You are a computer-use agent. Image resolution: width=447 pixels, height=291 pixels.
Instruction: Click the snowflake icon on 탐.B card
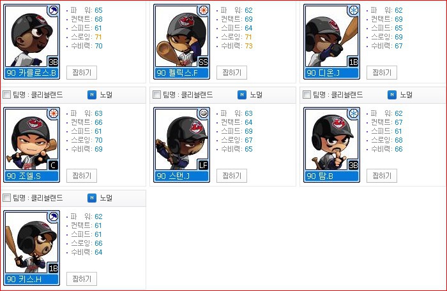pos(354,114)
